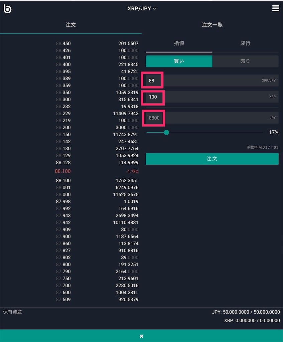Click the 保有資産 holdings label
The image size is (283, 342).
tap(12, 312)
